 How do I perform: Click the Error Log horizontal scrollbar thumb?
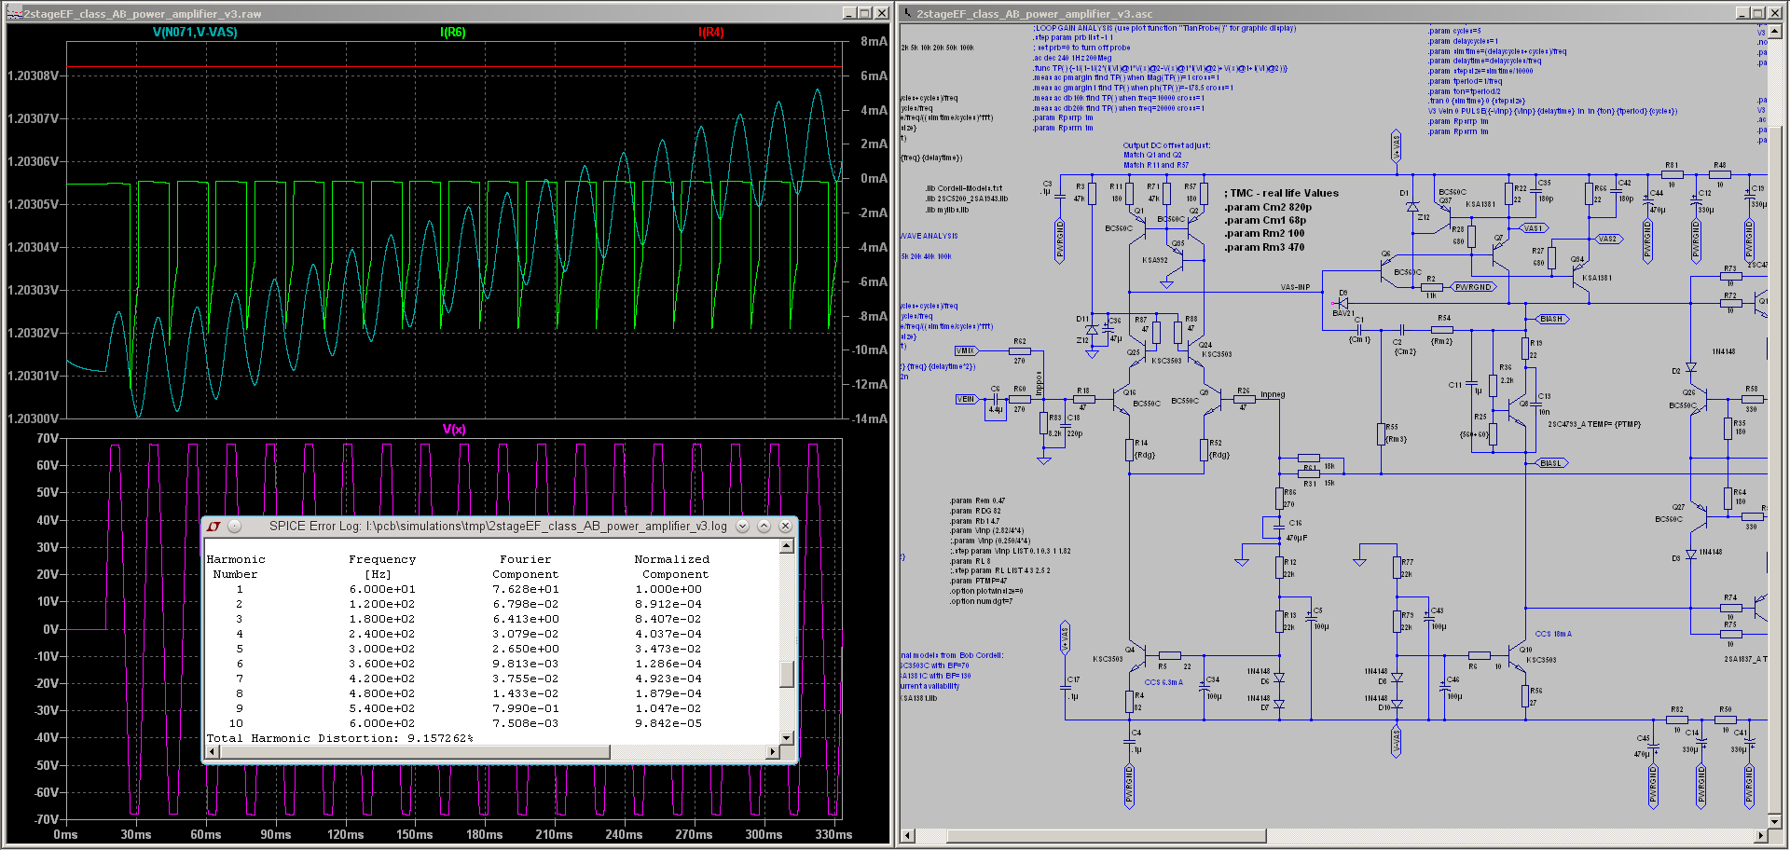415,752
